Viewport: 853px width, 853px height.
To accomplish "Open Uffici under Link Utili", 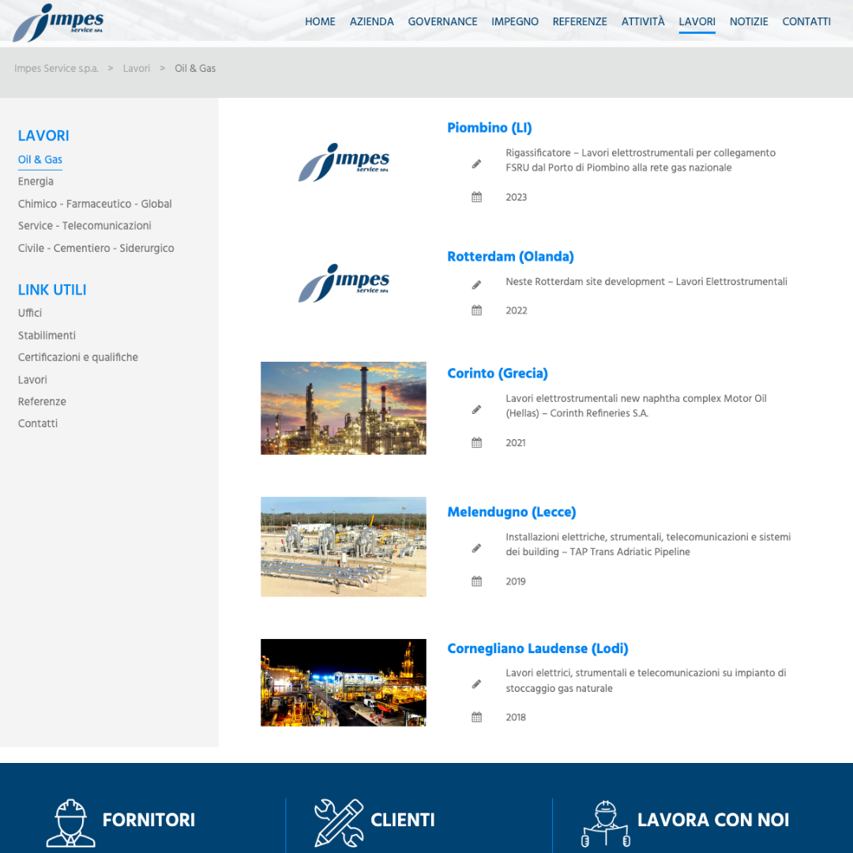I will point(30,313).
